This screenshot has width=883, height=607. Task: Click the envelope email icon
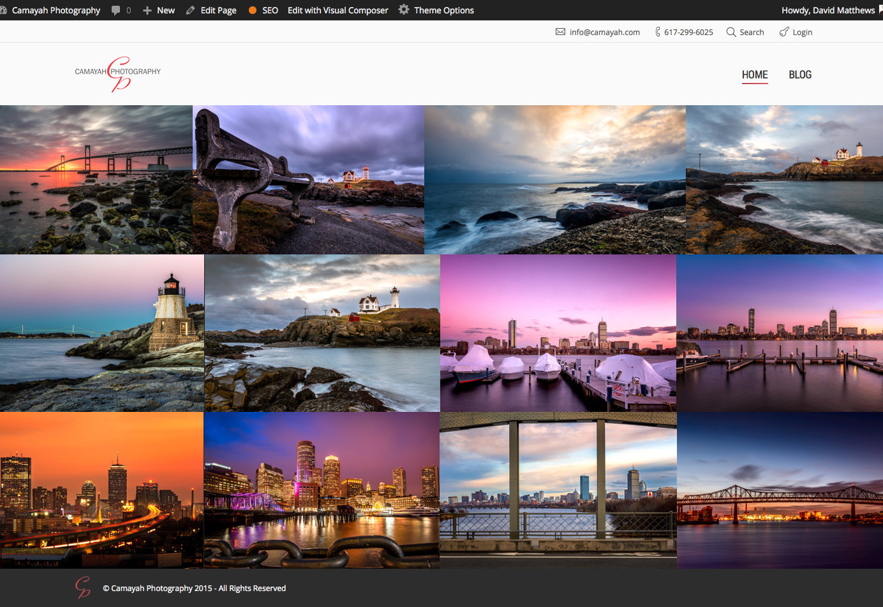(560, 32)
